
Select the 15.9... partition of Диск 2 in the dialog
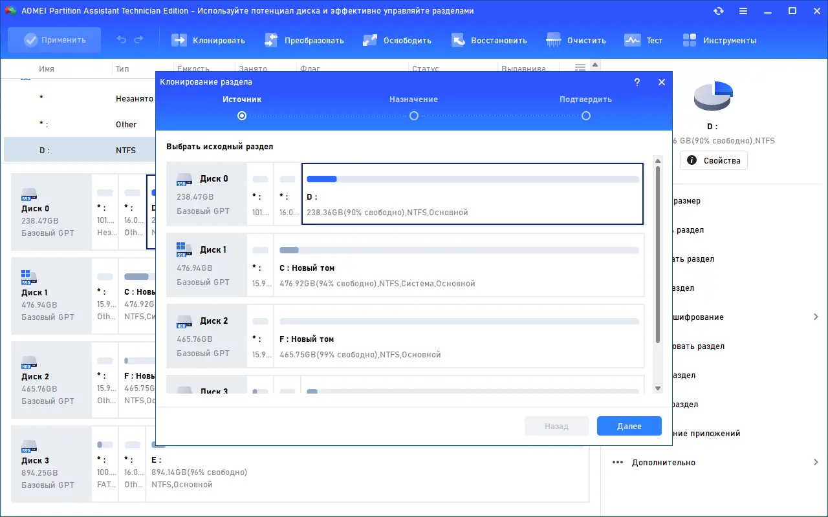261,336
